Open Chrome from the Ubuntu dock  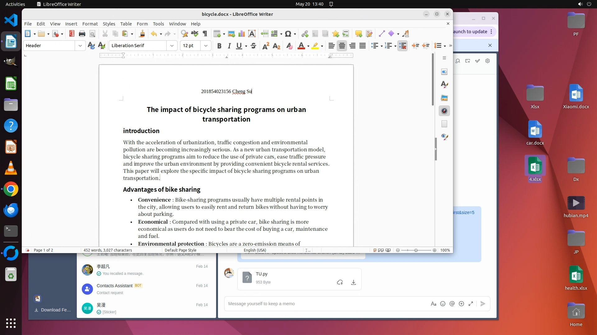(11, 189)
